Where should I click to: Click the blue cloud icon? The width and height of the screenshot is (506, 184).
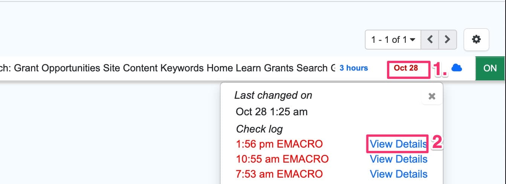tap(457, 68)
